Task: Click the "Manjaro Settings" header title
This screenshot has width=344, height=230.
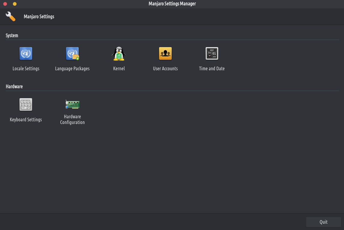Action: pyautogui.click(x=39, y=17)
